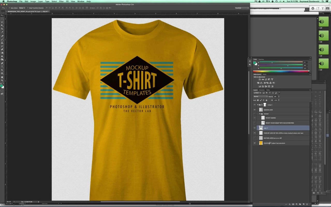Add a Brightness/Contrast adjustment

tap(260, 79)
